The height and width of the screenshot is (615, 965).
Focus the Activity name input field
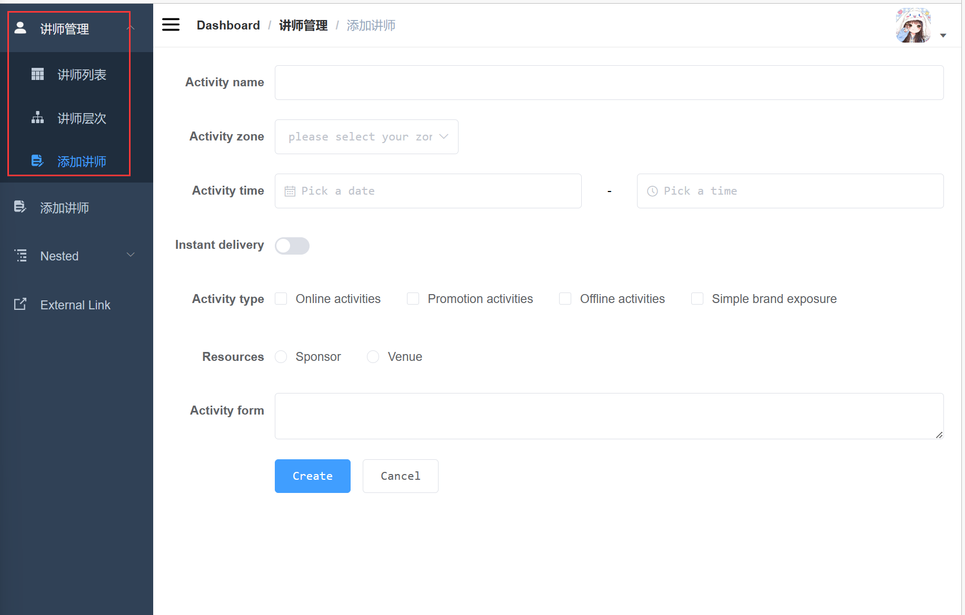(x=609, y=83)
